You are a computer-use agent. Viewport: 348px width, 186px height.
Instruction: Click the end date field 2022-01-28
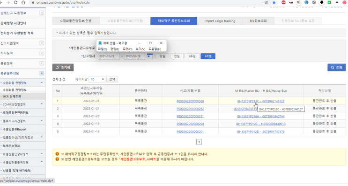(x=135, y=56)
